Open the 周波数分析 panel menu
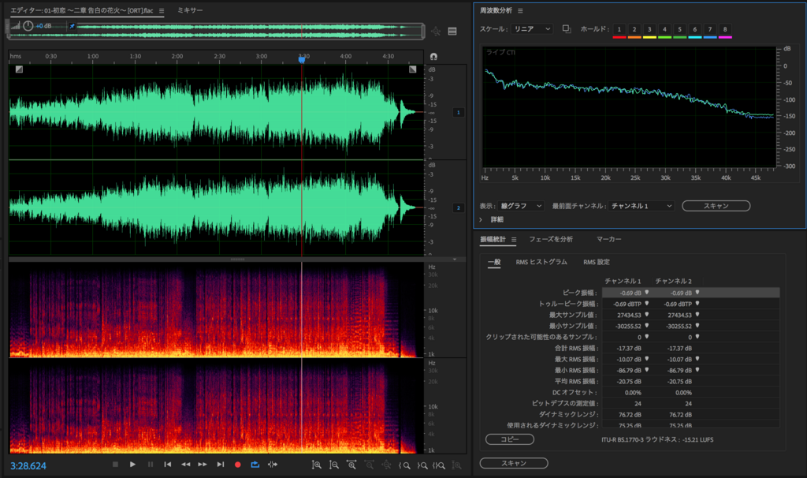The image size is (807, 478). (520, 11)
